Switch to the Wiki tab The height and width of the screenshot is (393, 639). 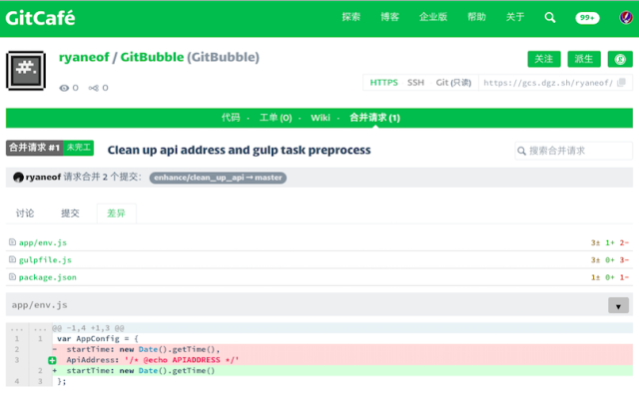click(320, 118)
